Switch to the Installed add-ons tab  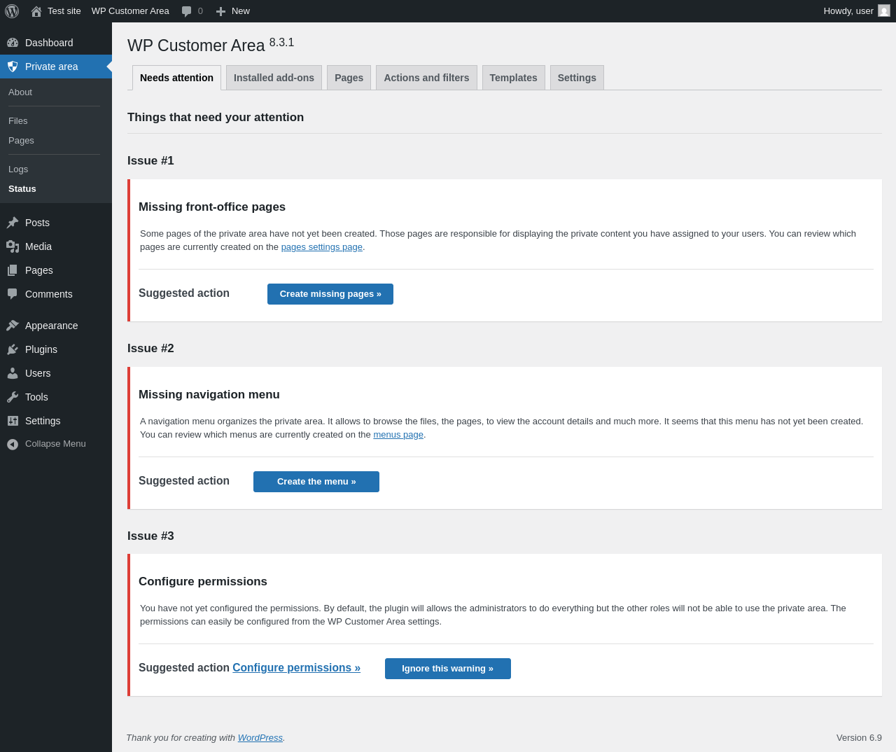pyautogui.click(x=274, y=78)
